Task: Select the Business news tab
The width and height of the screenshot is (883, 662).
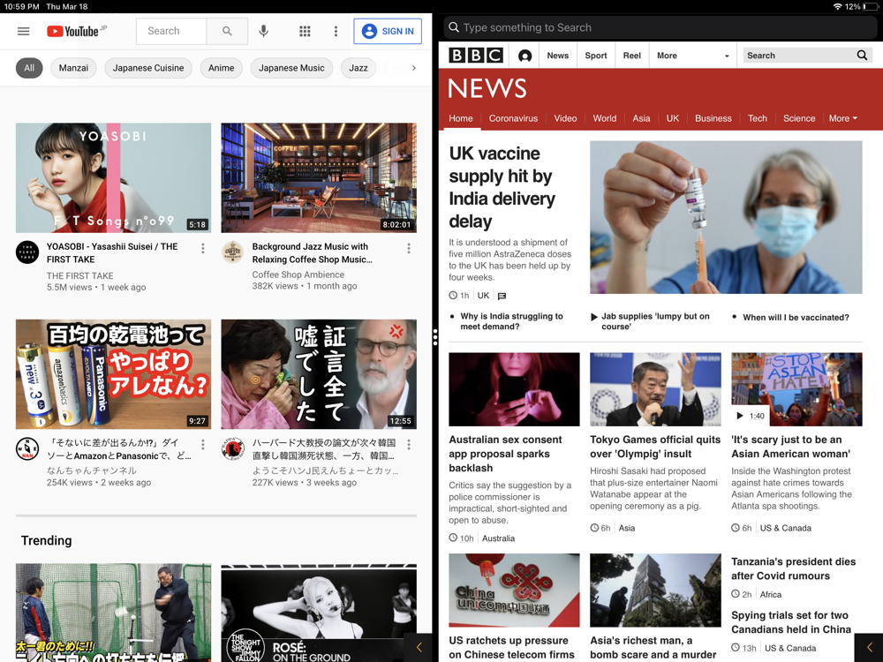Action: tap(713, 118)
